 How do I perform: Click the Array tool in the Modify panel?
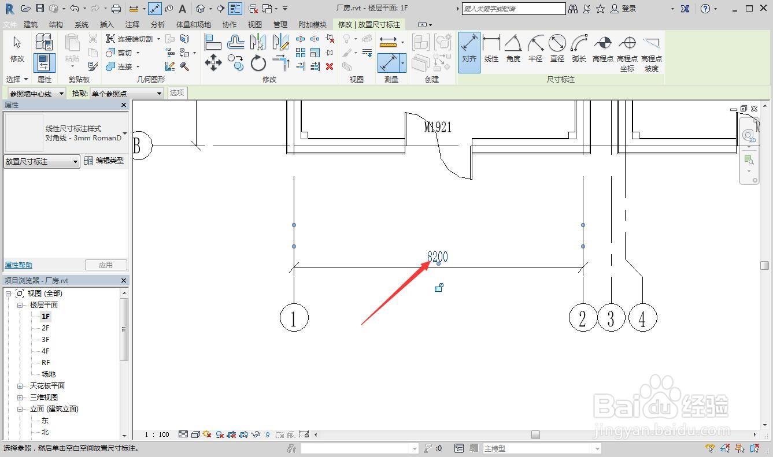click(x=301, y=53)
